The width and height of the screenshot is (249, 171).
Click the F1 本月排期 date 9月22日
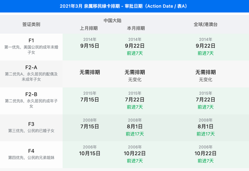[x=135, y=46]
